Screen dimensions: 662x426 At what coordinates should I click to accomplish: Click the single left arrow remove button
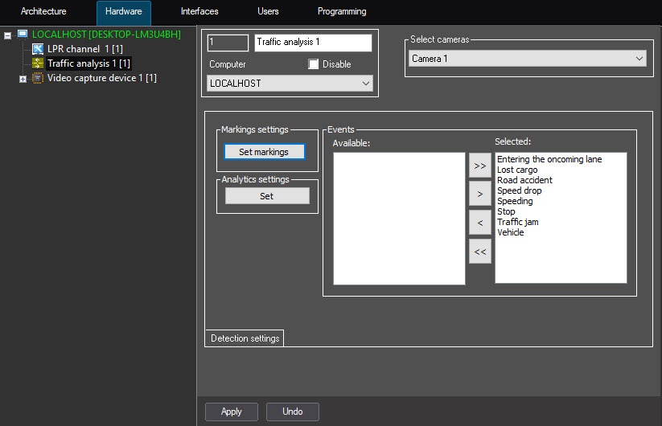point(479,223)
